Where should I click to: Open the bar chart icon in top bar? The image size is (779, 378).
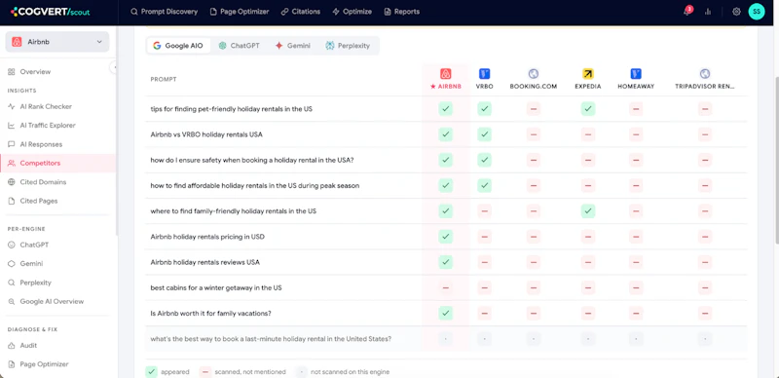708,12
